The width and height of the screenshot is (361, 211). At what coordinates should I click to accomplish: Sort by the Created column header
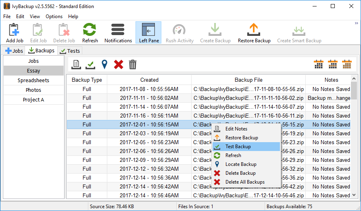click(x=149, y=80)
